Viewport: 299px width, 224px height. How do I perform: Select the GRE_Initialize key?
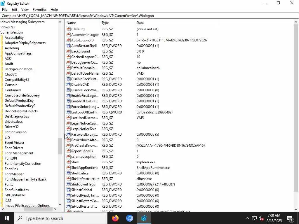click(15, 195)
